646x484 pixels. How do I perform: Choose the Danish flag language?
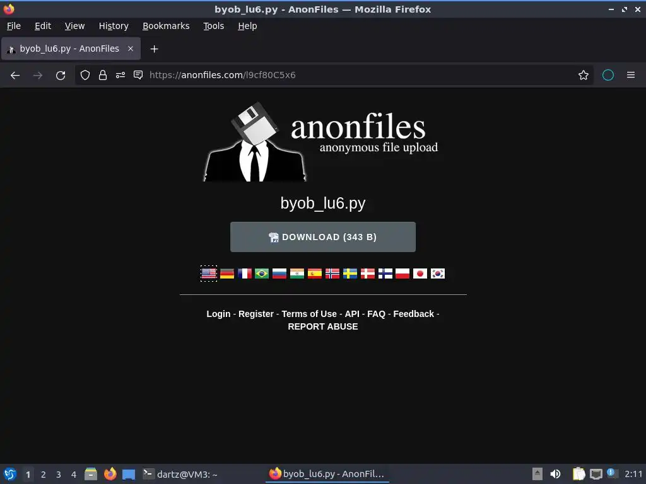368,274
